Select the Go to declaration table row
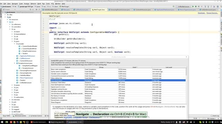The image size is (222, 124). tap(118, 80)
